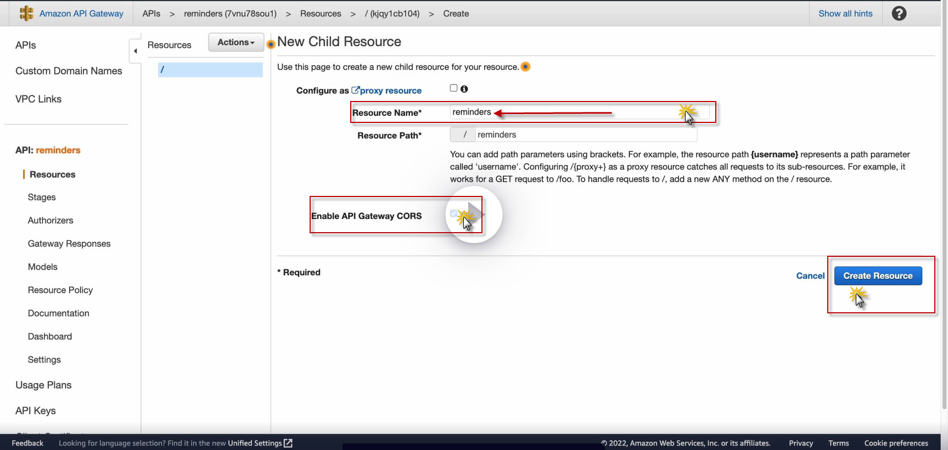Open Unified Settings from the footer
Image resolution: width=948 pixels, height=450 pixels.
point(255,443)
